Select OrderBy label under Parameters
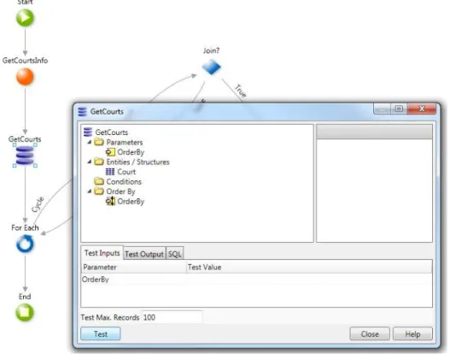 (x=131, y=152)
